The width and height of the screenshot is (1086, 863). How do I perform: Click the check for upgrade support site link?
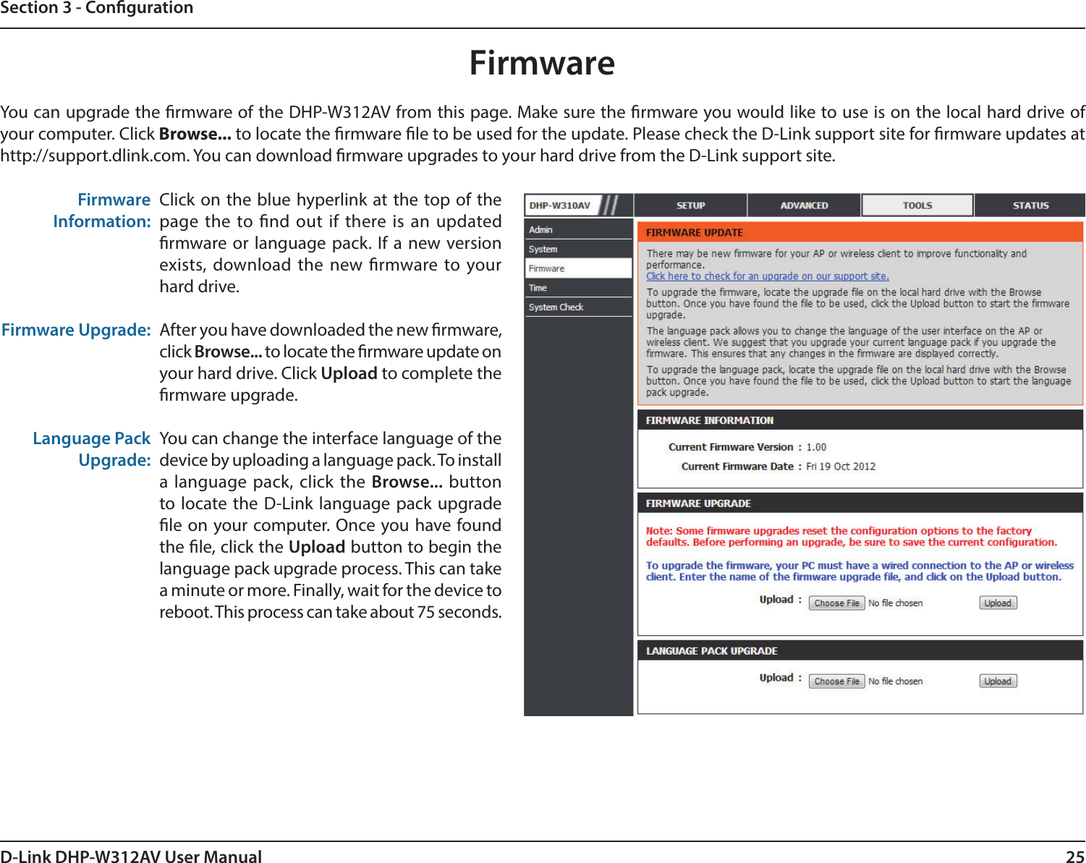768,276
